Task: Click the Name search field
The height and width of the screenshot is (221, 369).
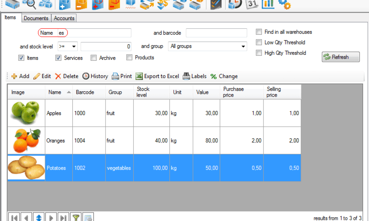Action: point(94,33)
